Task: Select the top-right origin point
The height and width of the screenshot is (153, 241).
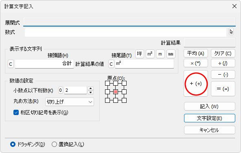Action: pyautogui.click(x=124, y=83)
